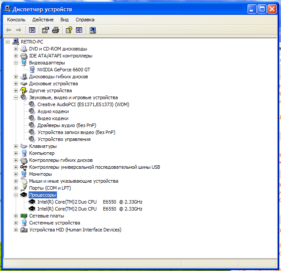This screenshot has width=281, height=271.
Task: Open the Консоль menu
Action: [16, 20]
